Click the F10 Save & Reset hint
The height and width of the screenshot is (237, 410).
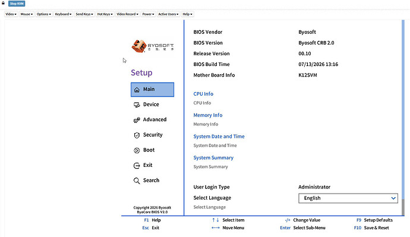(371, 228)
